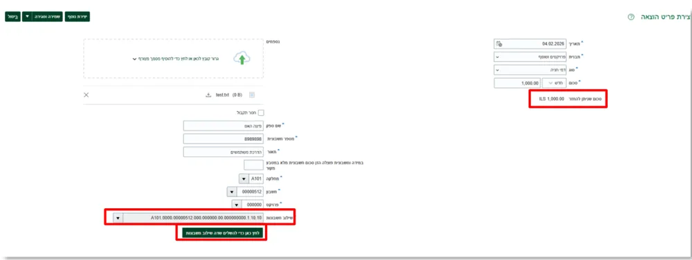Download the test.txt attachment
This screenshot has width=692, height=260.
pyautogui.click(x=209, y=94)
